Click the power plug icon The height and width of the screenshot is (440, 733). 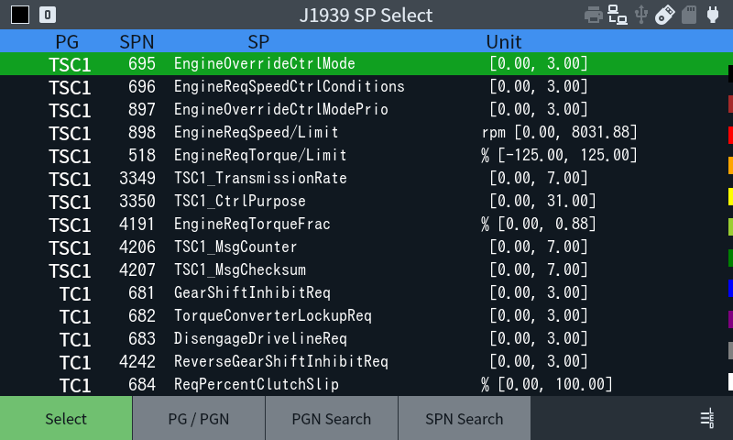tap(713, 15)
